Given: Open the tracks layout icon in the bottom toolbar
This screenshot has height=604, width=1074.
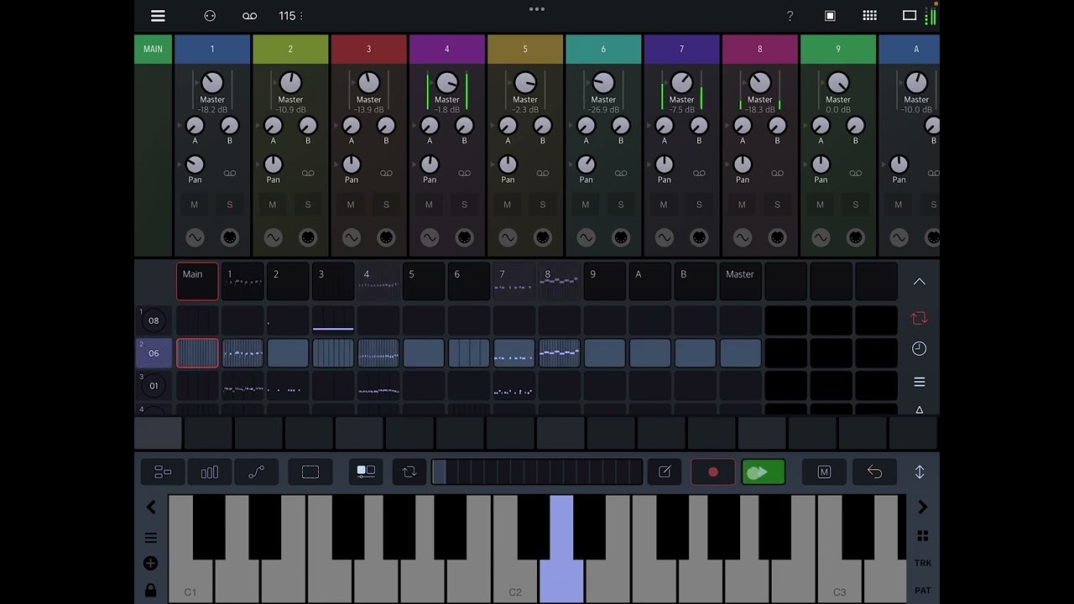Looking at the screenshot, I should click(x=163, y=472).
